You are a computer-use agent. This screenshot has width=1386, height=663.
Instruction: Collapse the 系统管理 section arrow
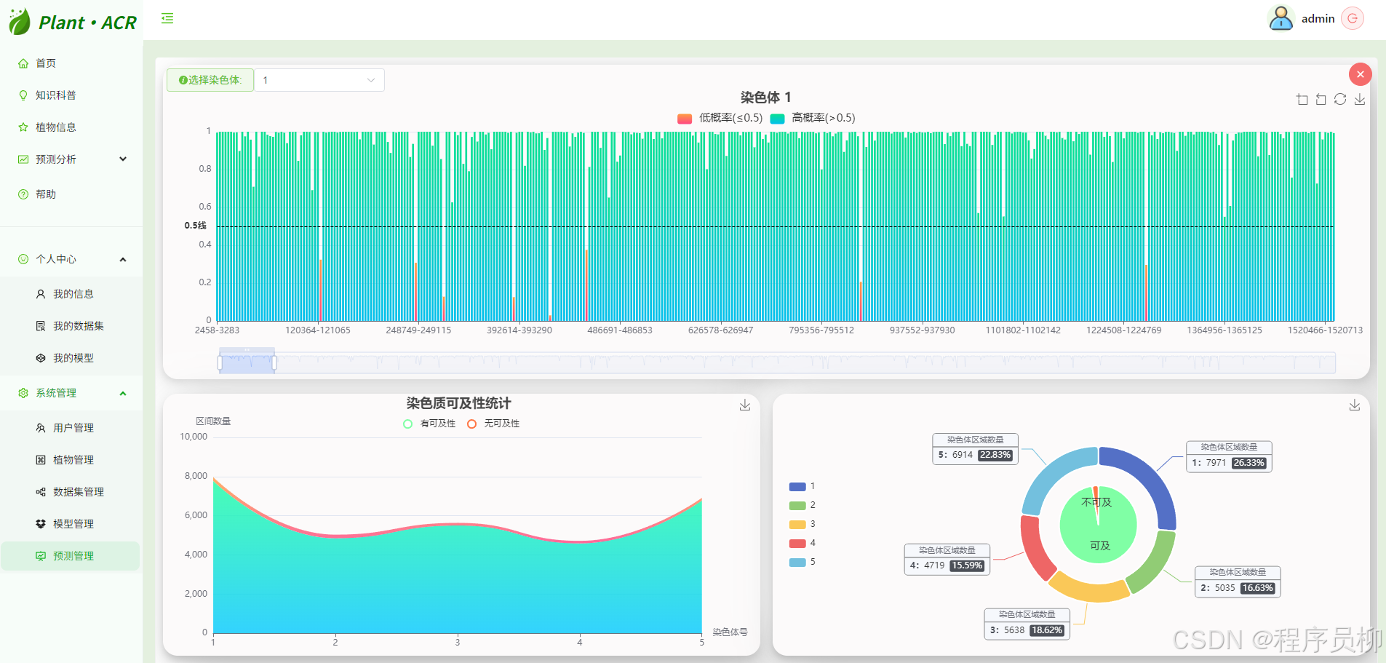[123, 393]
